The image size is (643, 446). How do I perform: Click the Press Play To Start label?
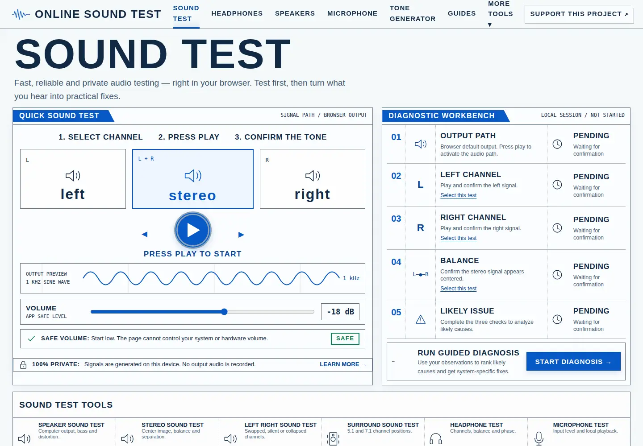pyautogui.click(x=192, y=254)
